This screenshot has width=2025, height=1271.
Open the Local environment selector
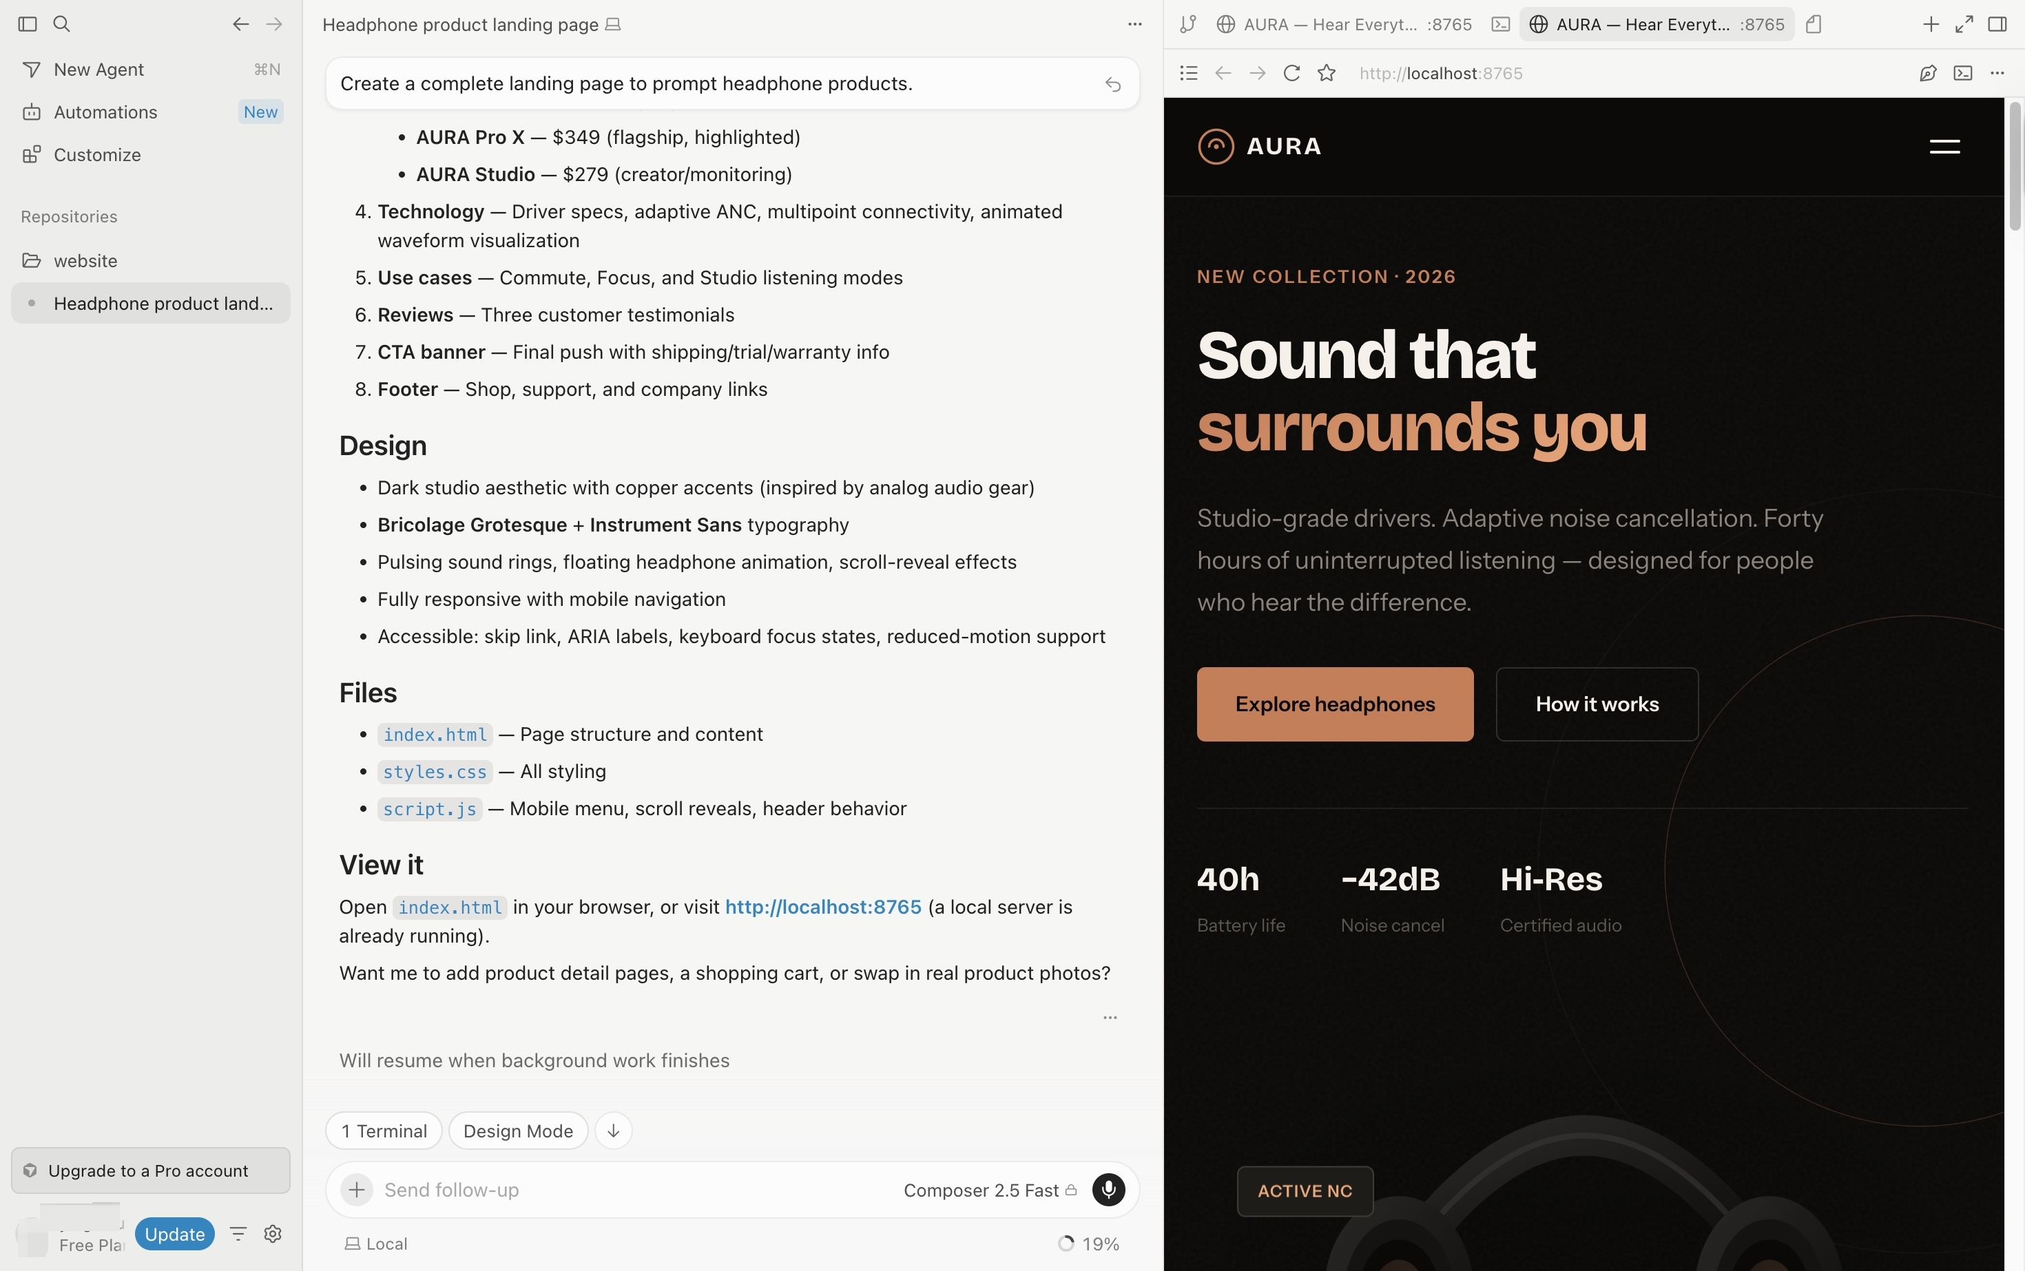point(376,1243)
